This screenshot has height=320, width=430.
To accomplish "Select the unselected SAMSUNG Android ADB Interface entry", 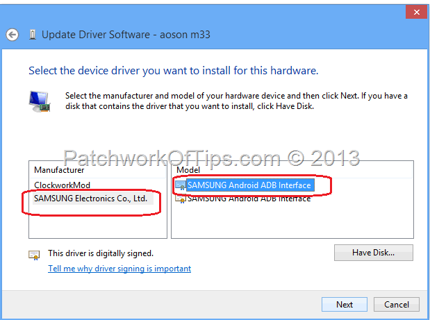I will (249, 199).
